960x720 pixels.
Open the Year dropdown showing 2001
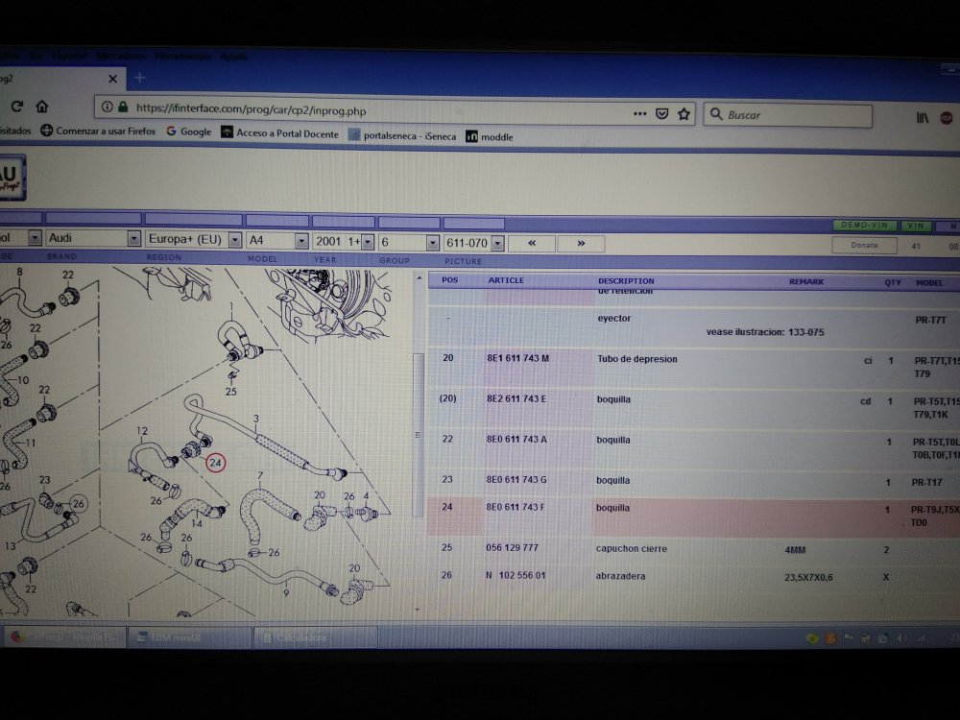coord(343,242)
